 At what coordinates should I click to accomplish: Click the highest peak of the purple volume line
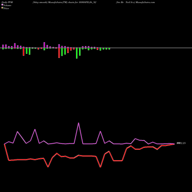click(78, 123)
